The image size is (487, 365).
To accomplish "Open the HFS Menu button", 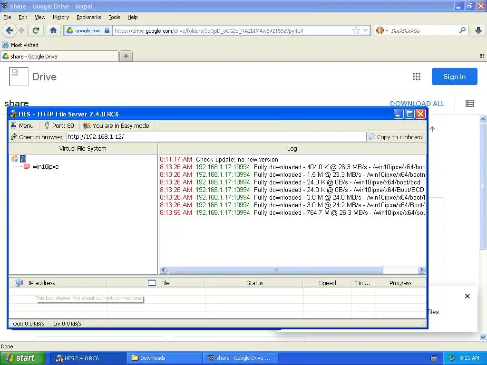I will (22, 125).
